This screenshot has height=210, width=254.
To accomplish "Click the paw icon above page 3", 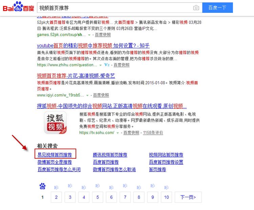I will [70, 186].
